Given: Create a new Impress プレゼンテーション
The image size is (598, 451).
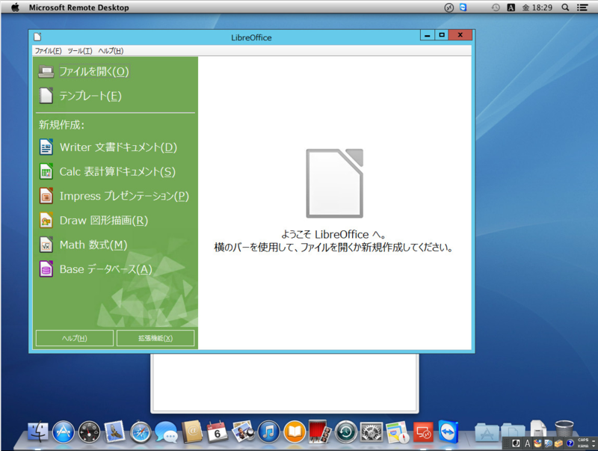Looking at the screenshot, I should [x=124, y=196].
